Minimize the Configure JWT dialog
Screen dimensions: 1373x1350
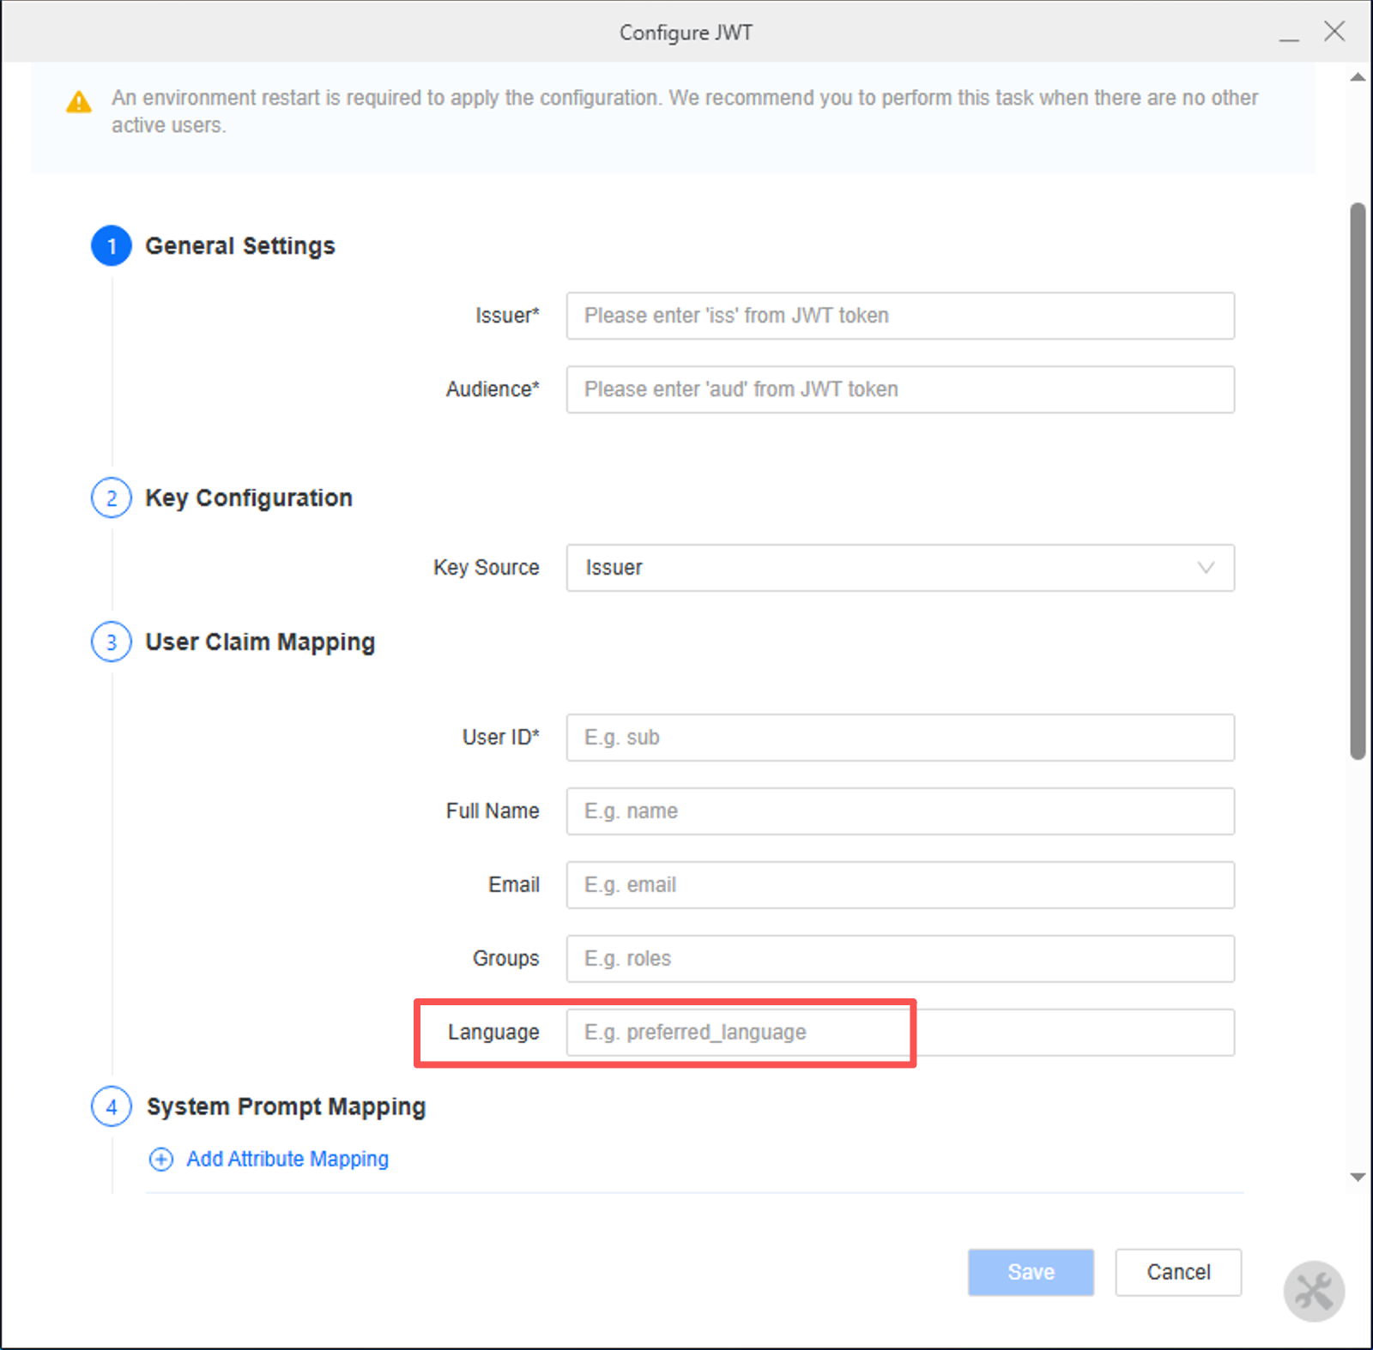[x=1289, y=33]
